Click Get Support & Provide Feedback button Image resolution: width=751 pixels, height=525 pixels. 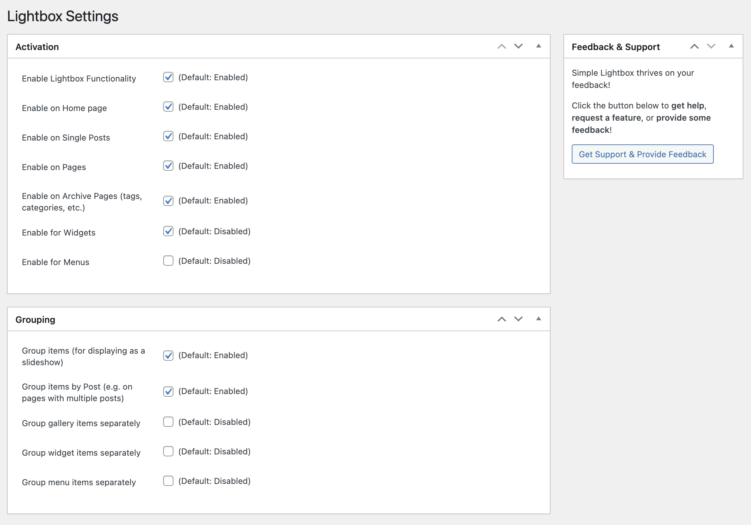[642, 154]
